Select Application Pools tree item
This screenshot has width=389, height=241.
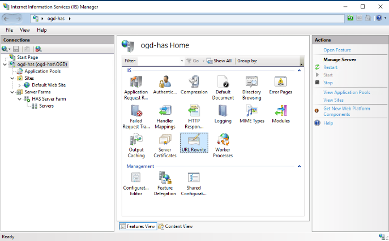point(42,71)
